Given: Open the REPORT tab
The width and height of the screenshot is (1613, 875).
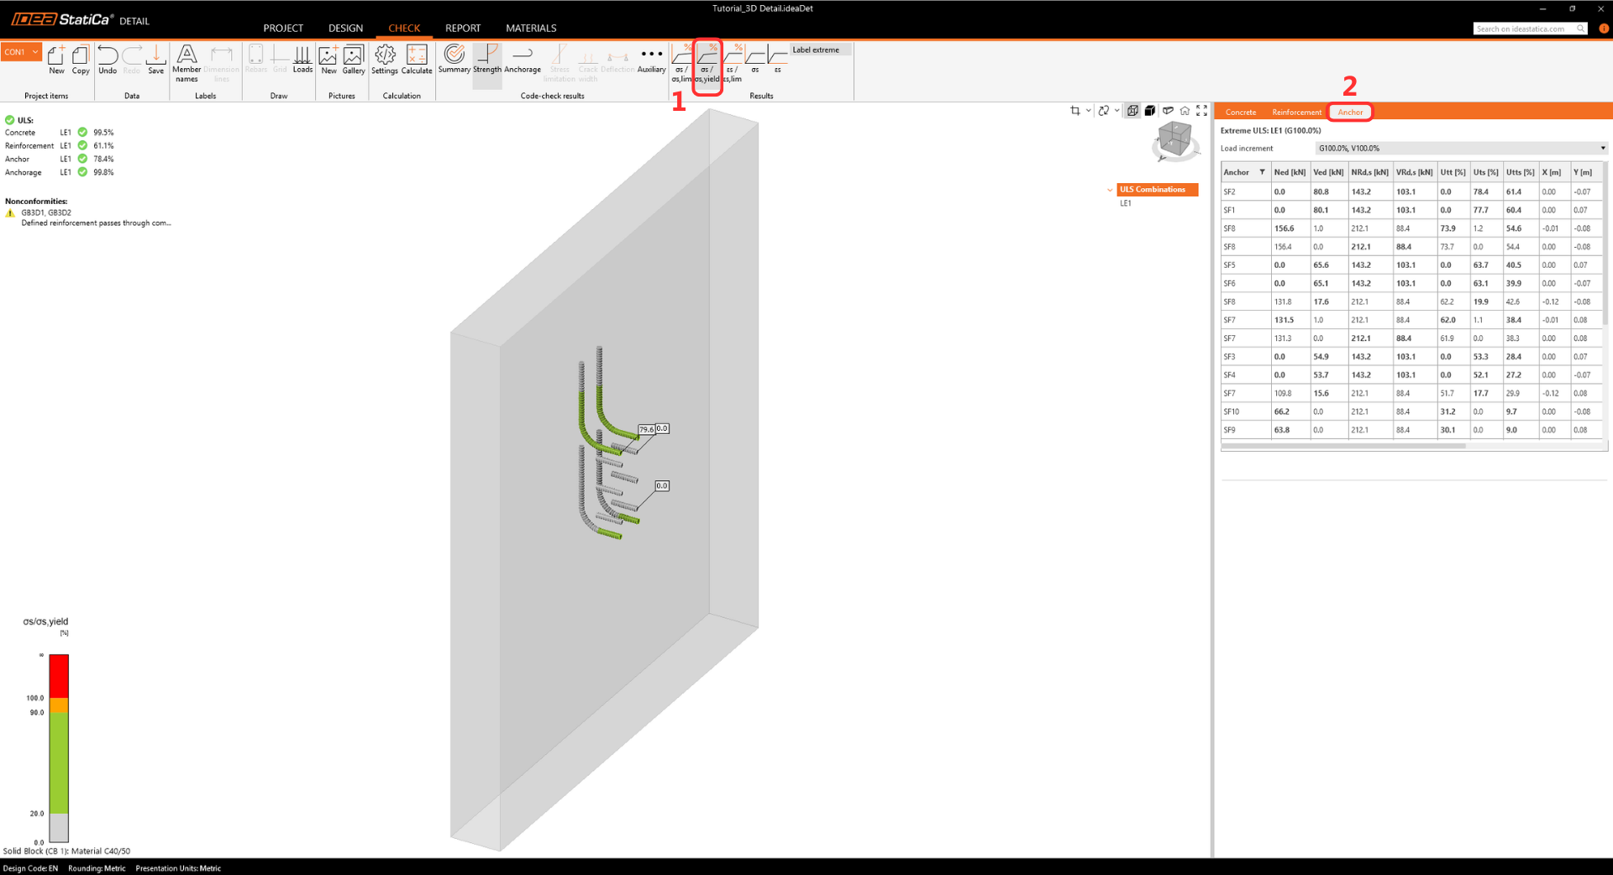Looking at the screenshot, I should click(463, 29).
